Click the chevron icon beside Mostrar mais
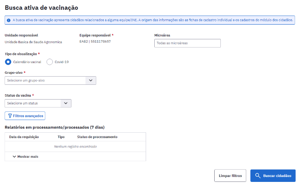 [x=14, y=157]
